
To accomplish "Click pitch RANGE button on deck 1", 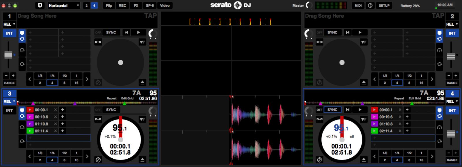I will pos(9,83).
